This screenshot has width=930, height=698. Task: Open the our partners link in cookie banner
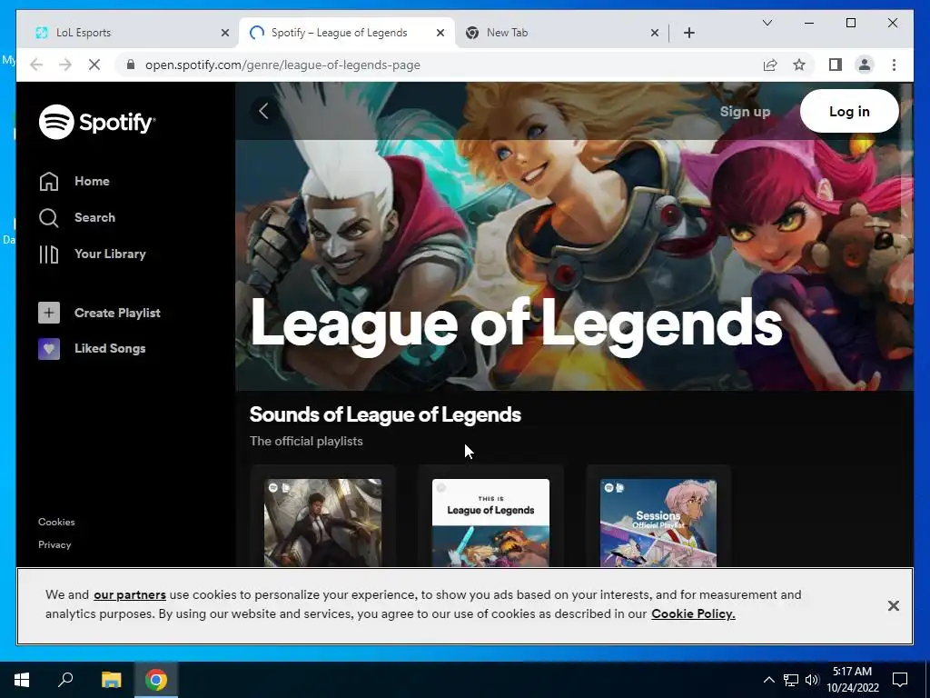click(130, 594)
